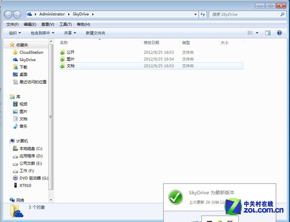290x222 pixels.
Task: Expand the 组织 dropdown menu
Action: 15,33
